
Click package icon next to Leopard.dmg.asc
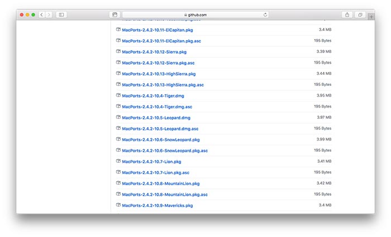pyautogui.click(x=118, y=128)
